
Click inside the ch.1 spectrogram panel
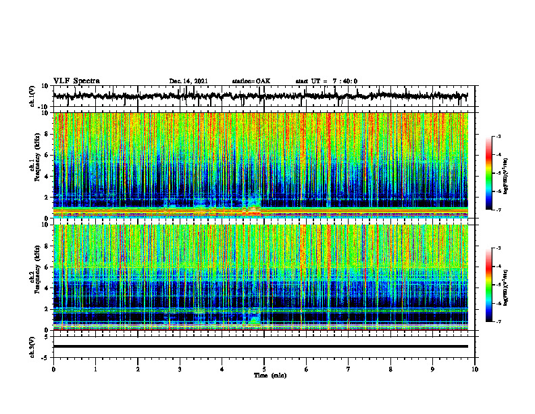point(260,165)
